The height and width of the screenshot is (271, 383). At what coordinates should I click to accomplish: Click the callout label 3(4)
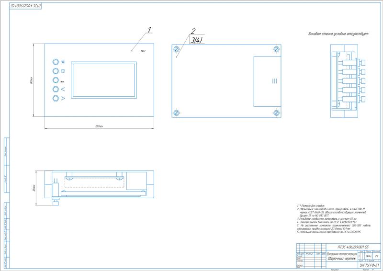[x=197, y=40]
